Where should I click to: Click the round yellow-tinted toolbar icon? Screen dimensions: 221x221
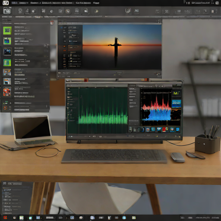(96, 11)
